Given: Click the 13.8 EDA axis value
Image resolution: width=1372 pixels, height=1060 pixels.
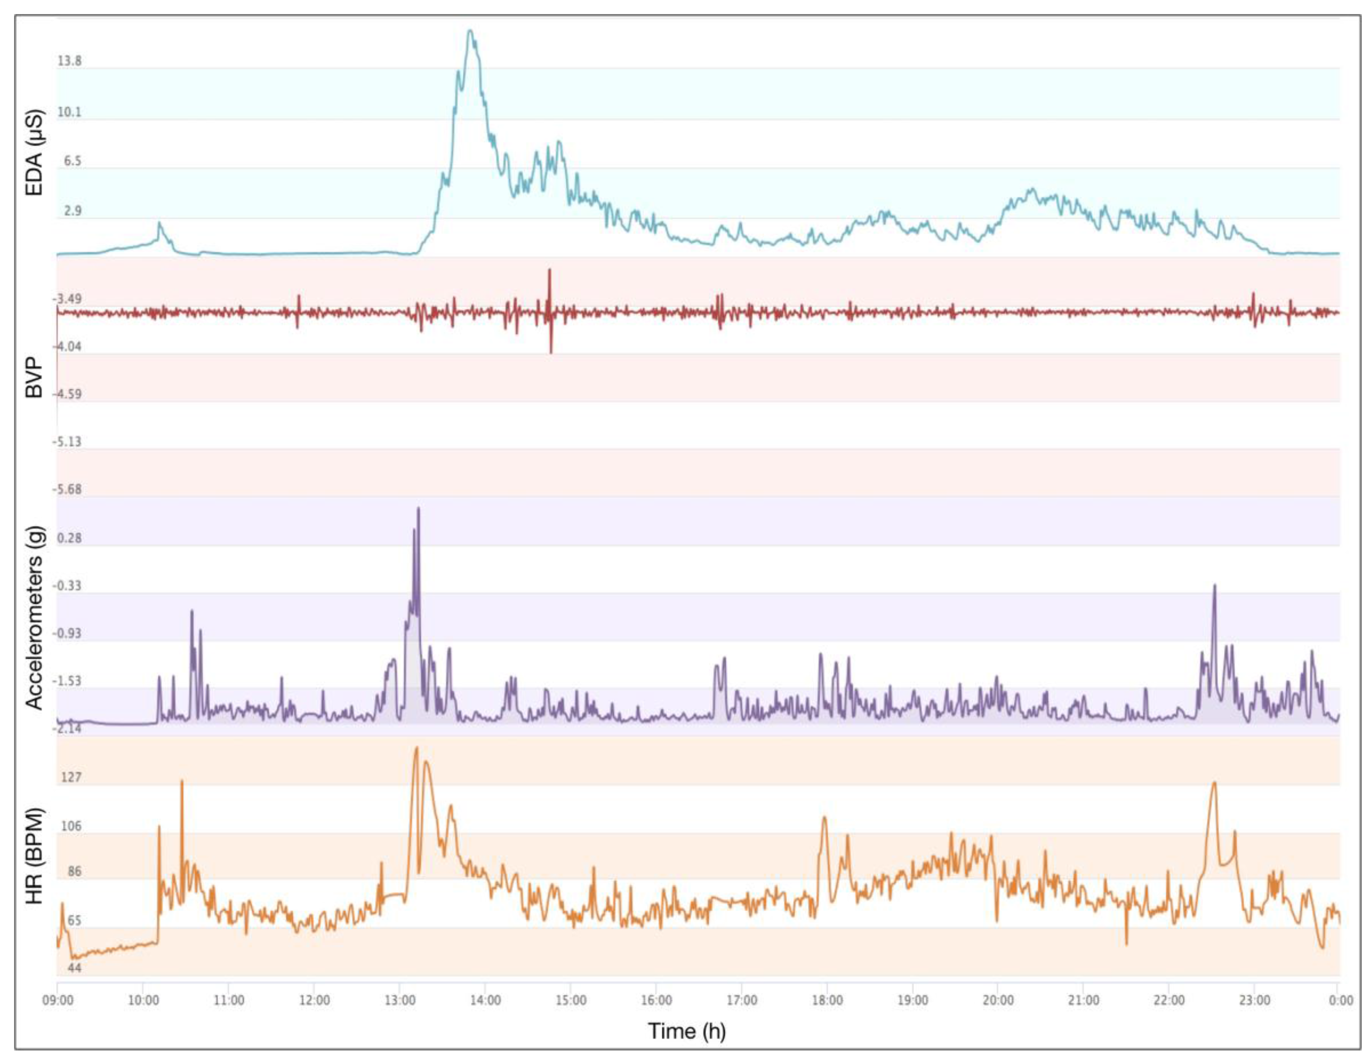Looking at the screenshot, I should point(69,61).
